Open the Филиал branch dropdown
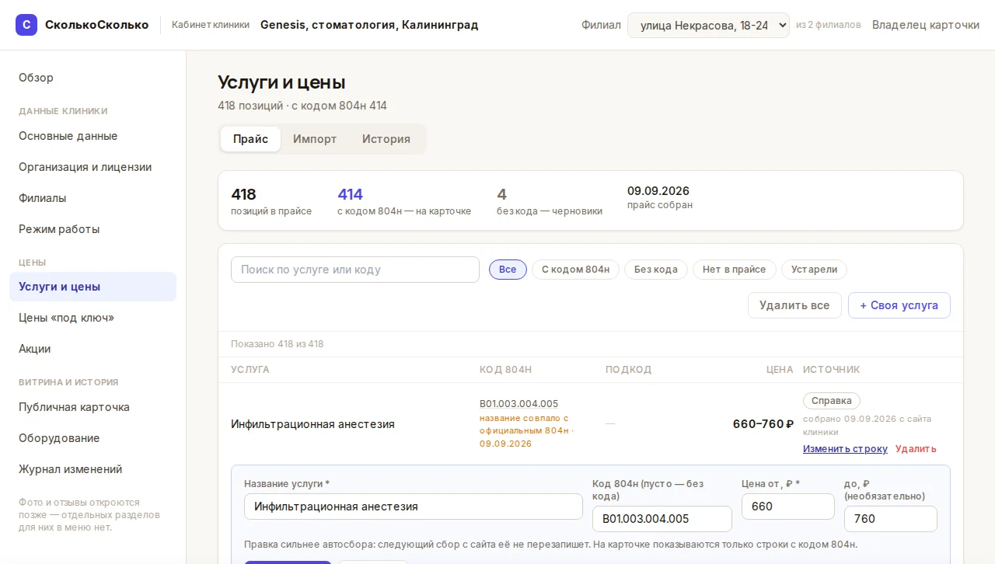 pos(708,25)
